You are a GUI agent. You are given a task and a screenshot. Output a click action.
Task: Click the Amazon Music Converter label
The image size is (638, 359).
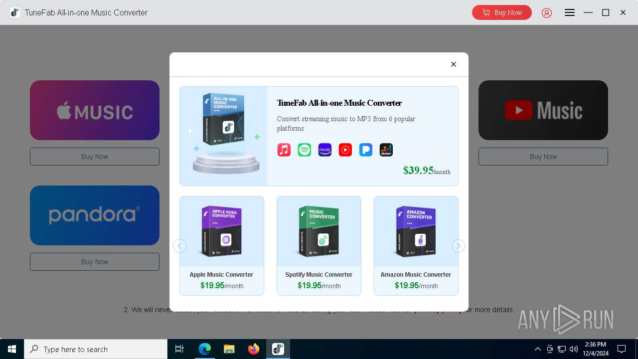(416, 275)
